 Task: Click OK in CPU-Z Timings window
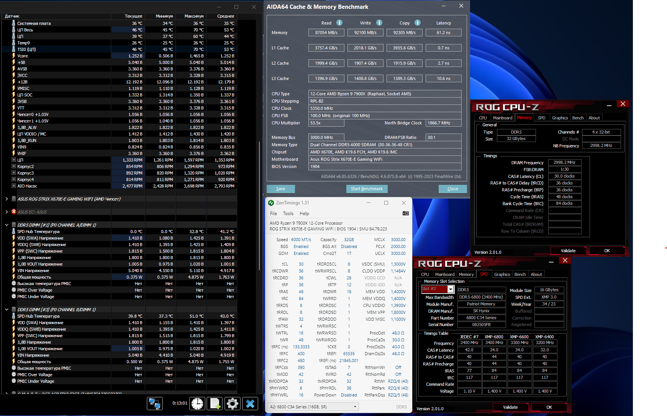coord(607,251)
